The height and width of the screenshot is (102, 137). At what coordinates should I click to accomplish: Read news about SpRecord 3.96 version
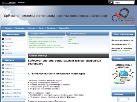click(x=46, y=38)
